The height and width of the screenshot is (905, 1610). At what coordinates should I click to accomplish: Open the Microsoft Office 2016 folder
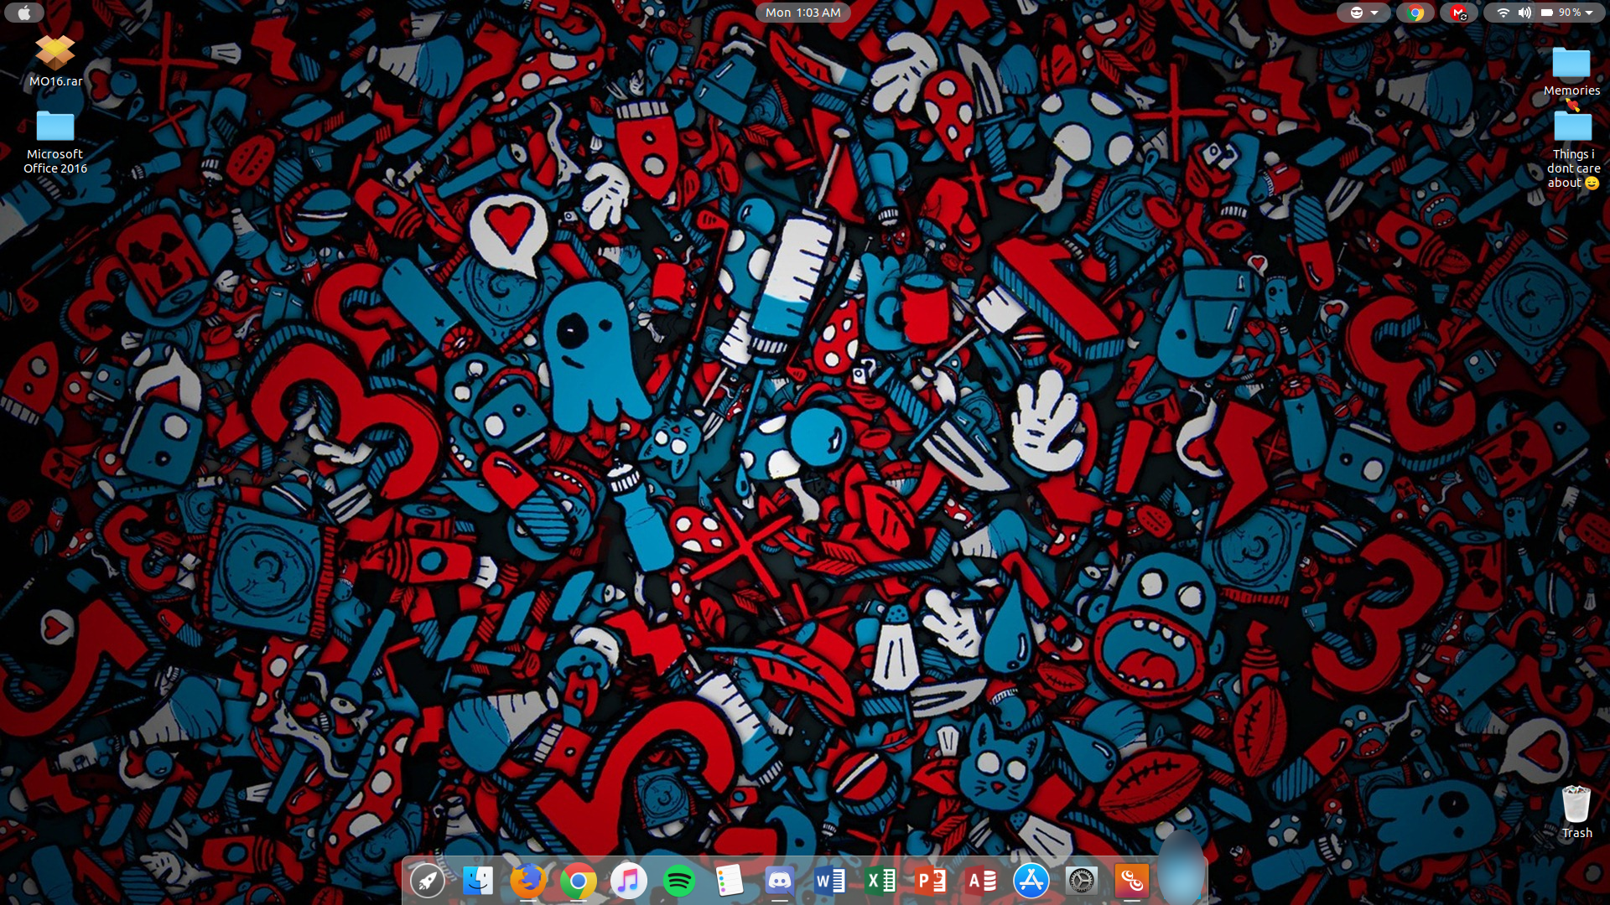point(55,142)
